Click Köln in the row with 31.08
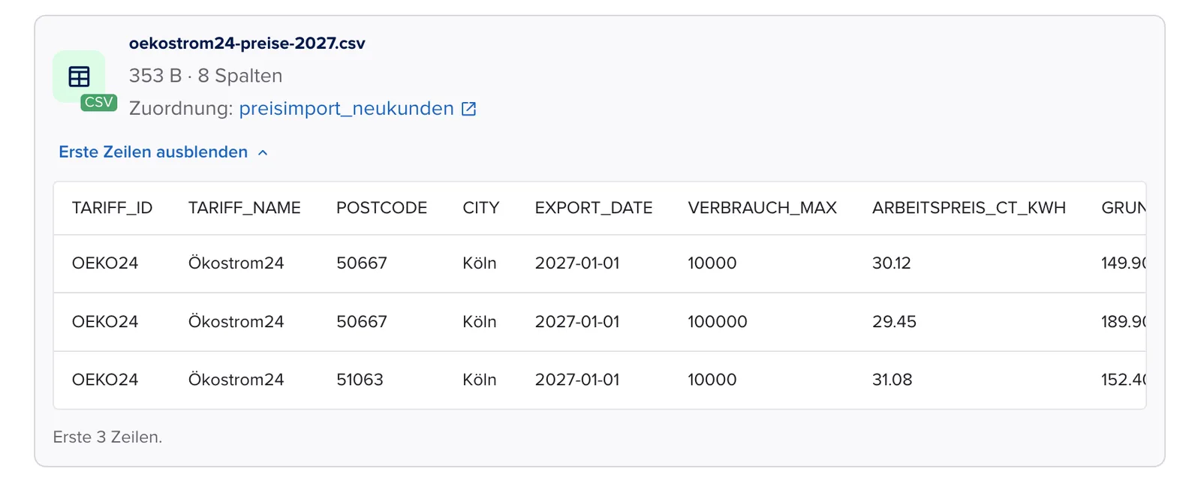Screen dimensions: 1201x478 (480, 380)
